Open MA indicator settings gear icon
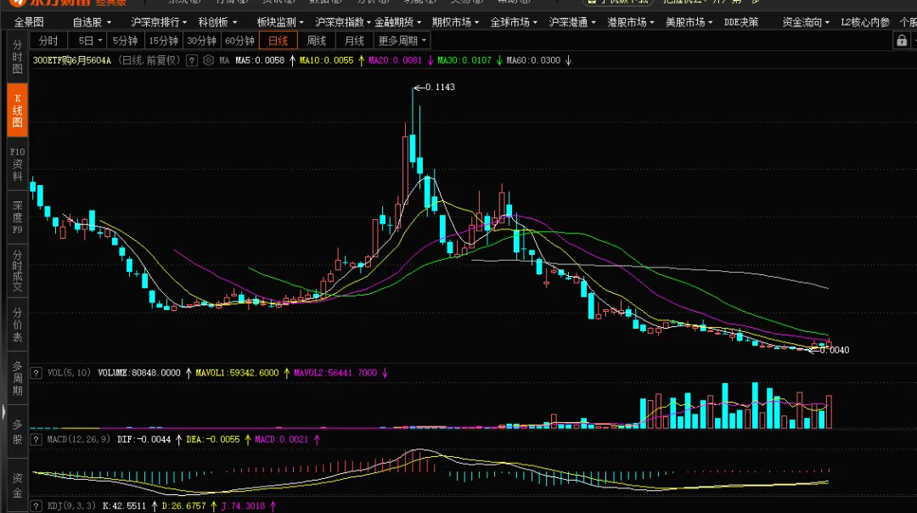 [208, 60]
